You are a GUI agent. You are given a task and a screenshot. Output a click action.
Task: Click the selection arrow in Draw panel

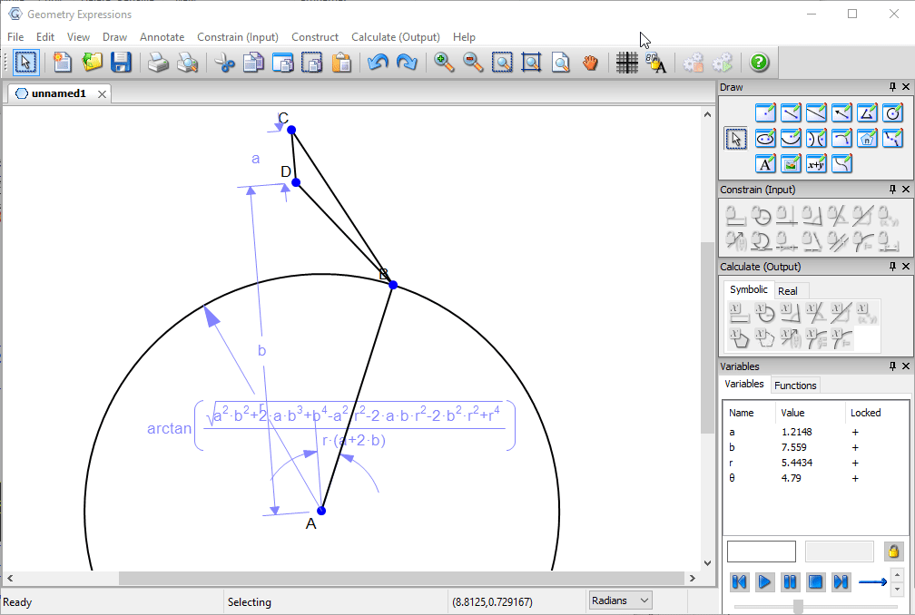tap(735, 138)
